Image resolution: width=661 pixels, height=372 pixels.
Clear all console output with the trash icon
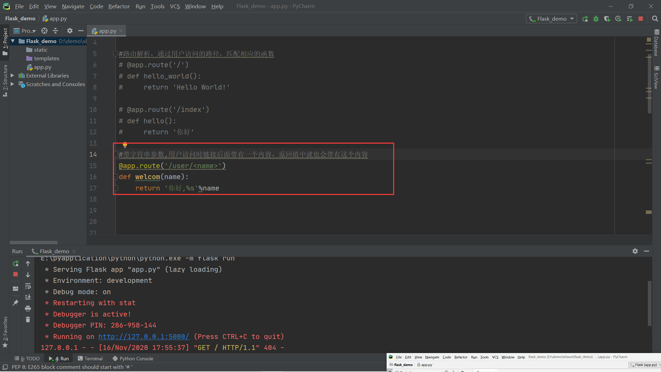(28, 320)
